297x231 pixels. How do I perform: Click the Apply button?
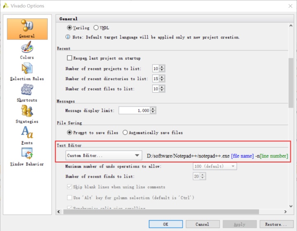click(240, 224)
